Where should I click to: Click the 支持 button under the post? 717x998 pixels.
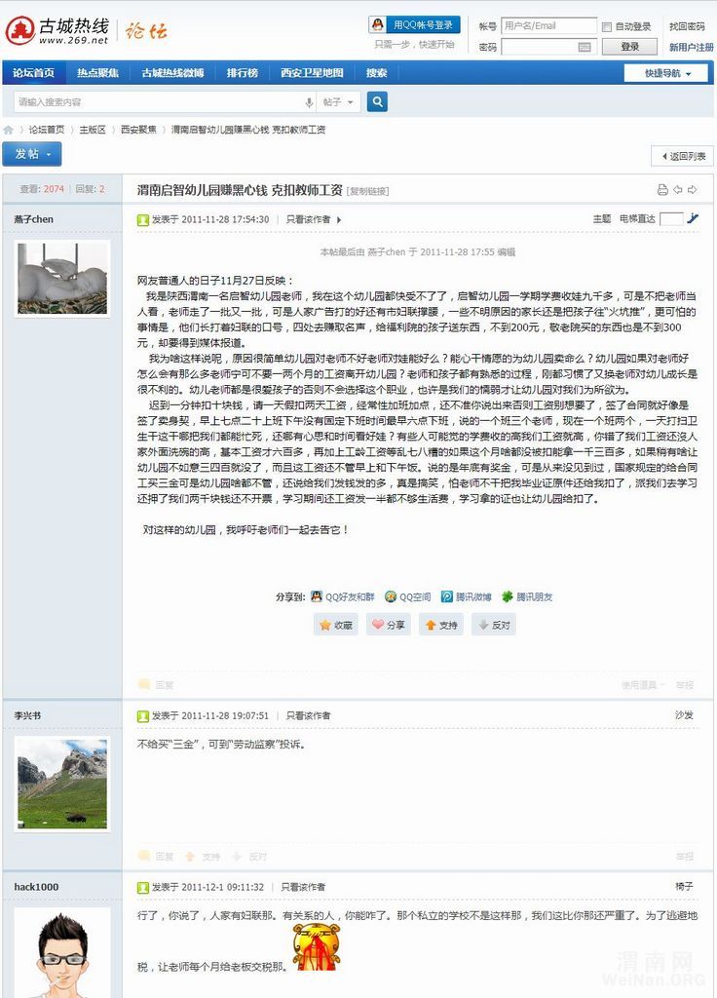(441, 626)
